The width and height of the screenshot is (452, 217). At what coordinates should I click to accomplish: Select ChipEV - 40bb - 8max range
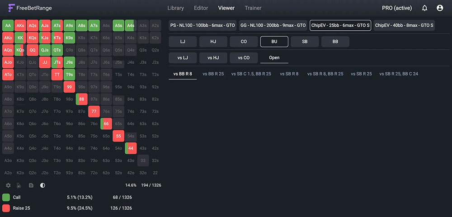[404, 25]
